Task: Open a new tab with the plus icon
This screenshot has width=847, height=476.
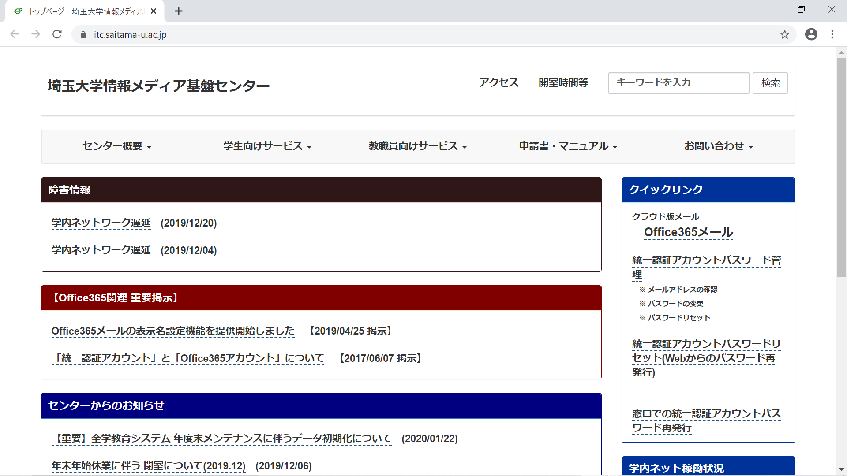Action: coord(178,11)
